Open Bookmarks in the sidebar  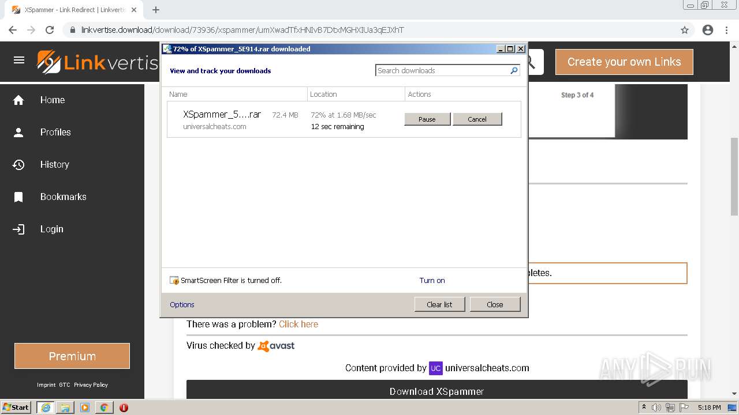(64, 197)
